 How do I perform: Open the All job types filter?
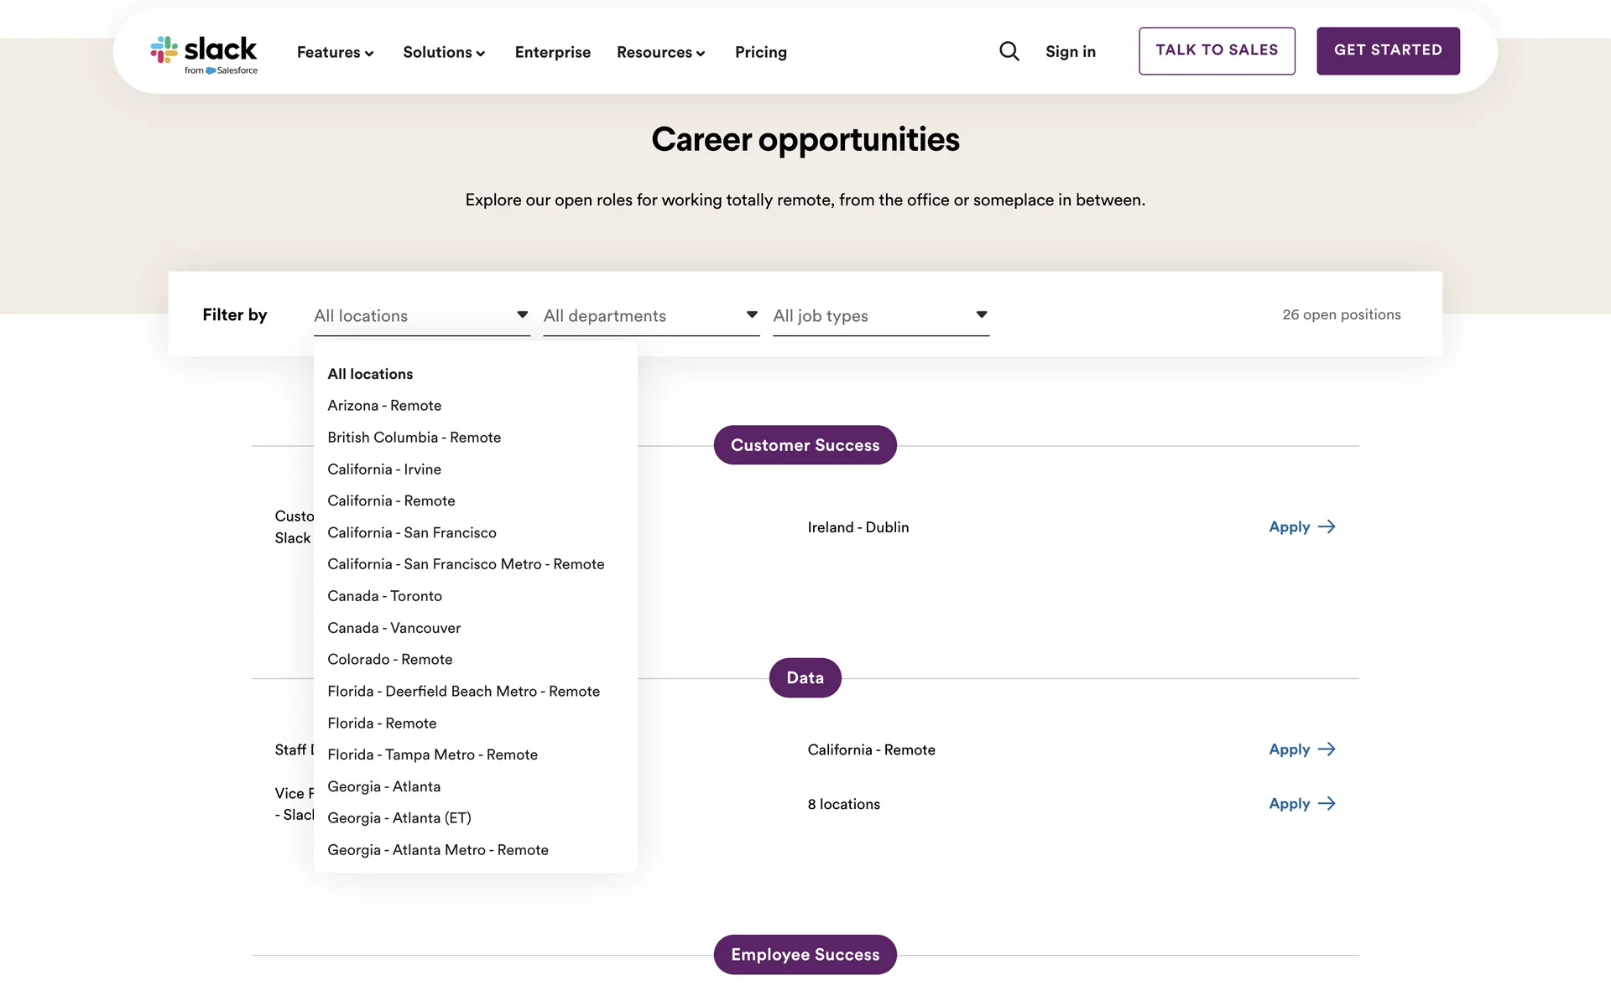coord(881,316)
